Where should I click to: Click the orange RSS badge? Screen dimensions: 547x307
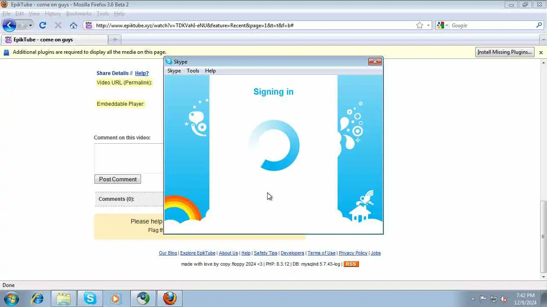pos(351,264)
